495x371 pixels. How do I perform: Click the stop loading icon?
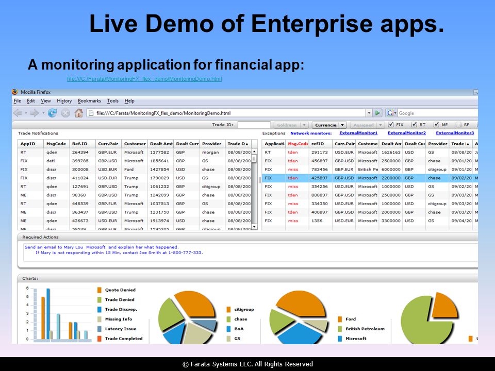pyautogui.click(x=65, y=113)
